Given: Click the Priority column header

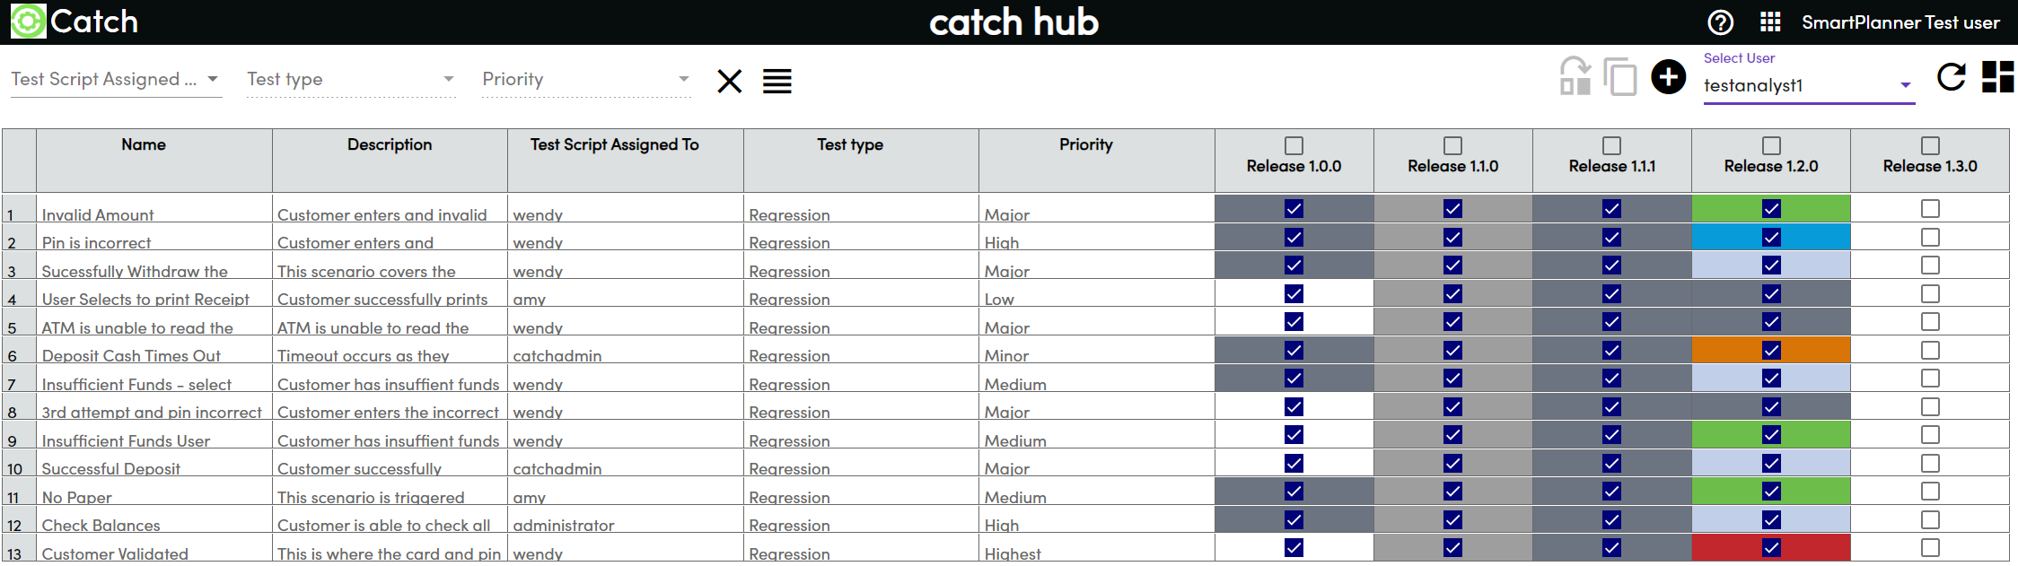Looking at the screenshot, I should [x=1085, y=144].
